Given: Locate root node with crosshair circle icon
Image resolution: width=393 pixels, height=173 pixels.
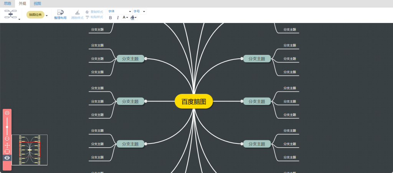Looking at the screenshot, I should point(7,152).
